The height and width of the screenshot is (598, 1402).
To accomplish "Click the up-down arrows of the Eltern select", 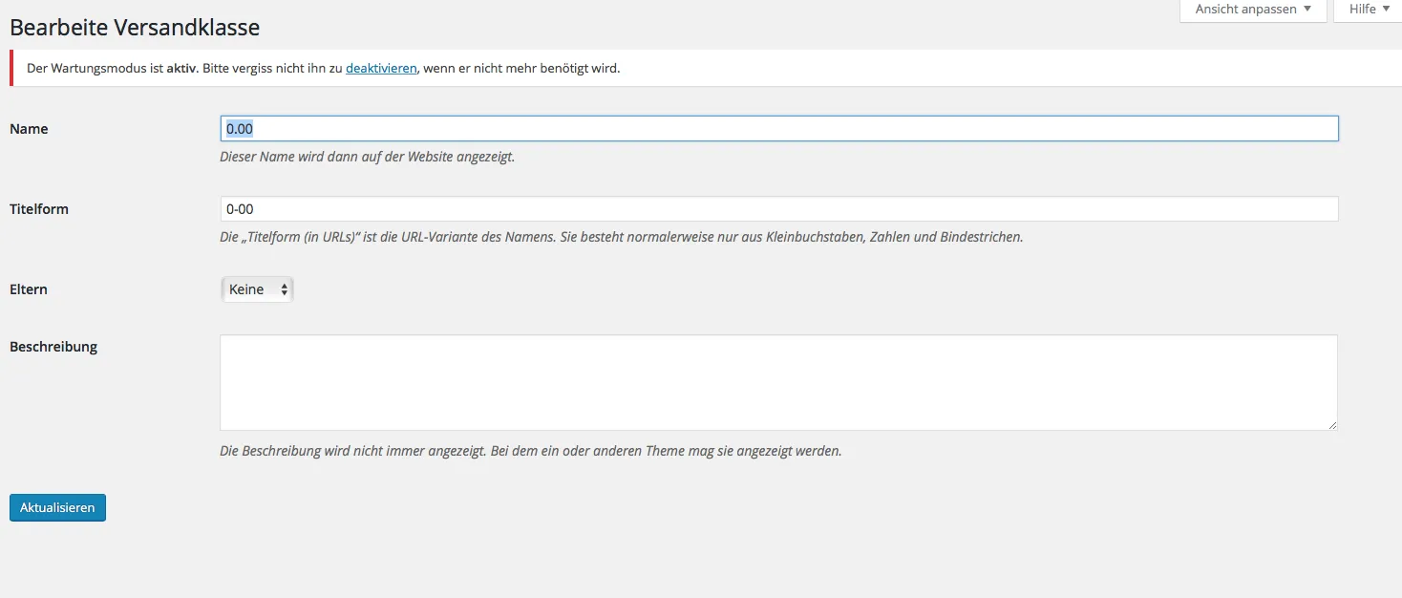I will click(285, 289).
